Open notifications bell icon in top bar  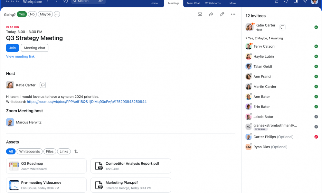(286, 2)
